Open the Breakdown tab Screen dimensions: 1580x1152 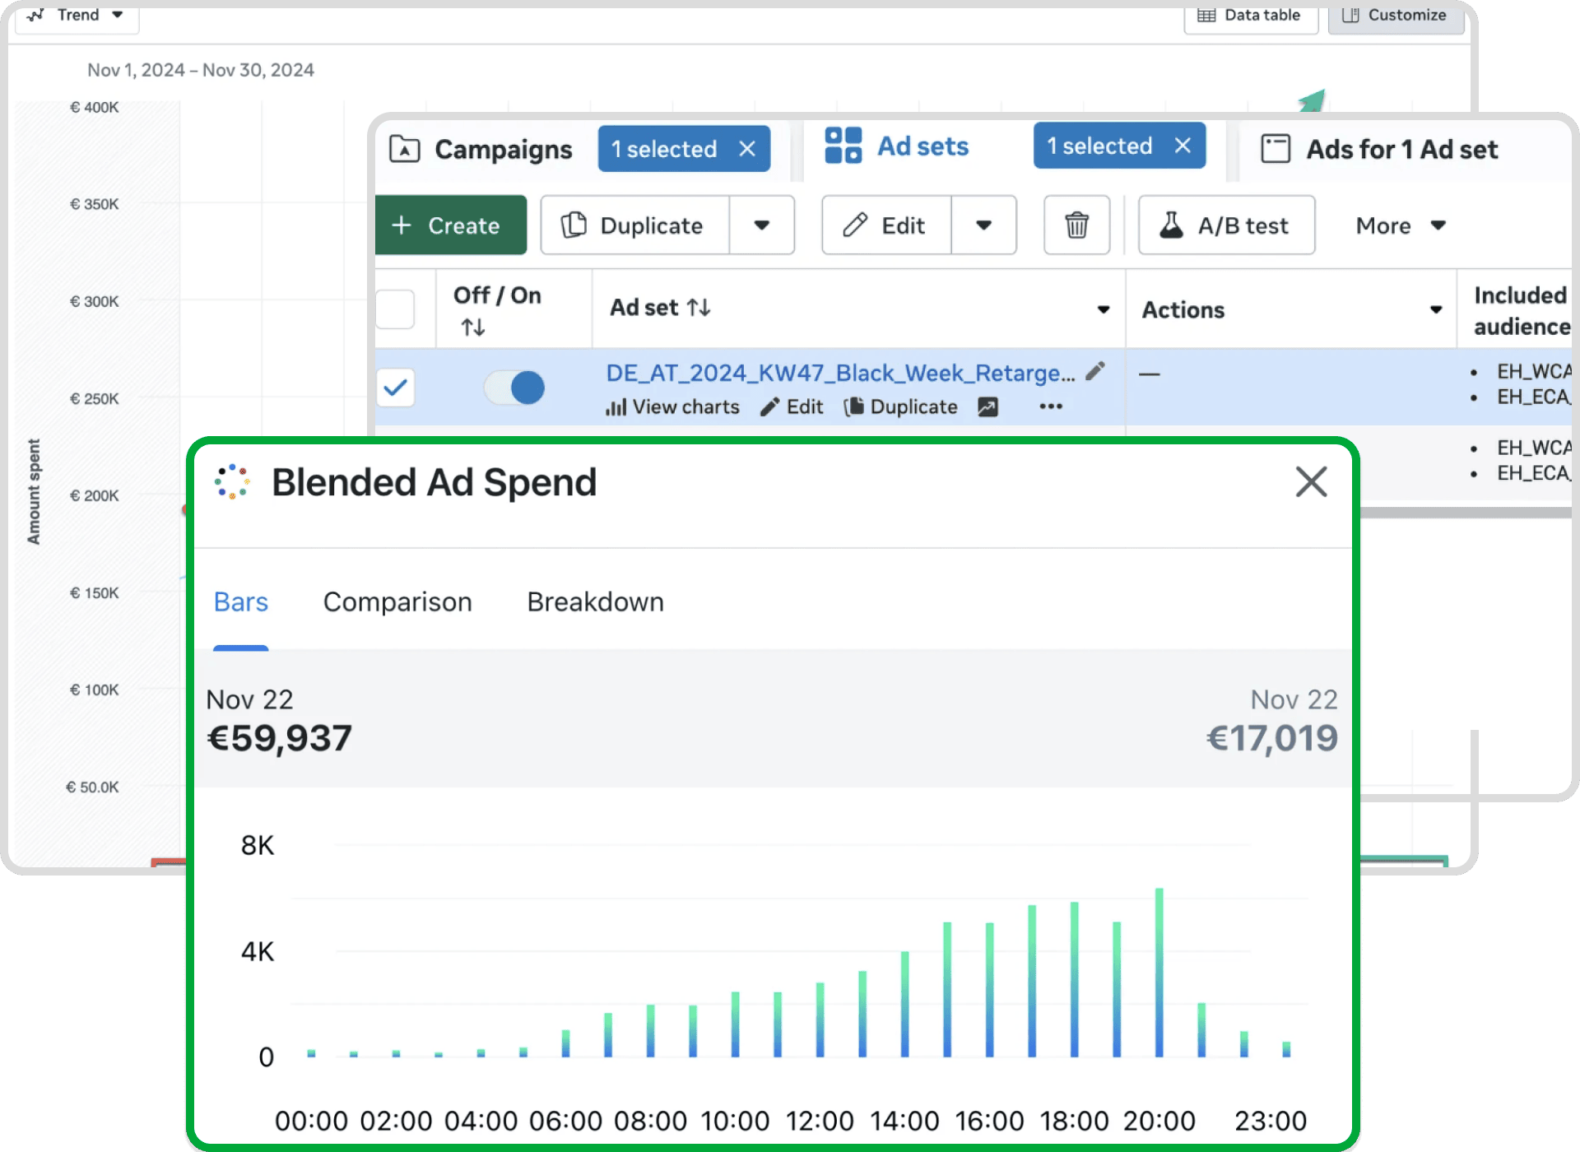coord(595,602)
